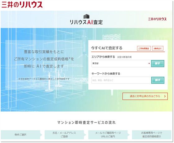The width and height of the screenshot is (174, 143).
Task: Click the リハウスAI査定 title logo
Action: pos(86,22)
